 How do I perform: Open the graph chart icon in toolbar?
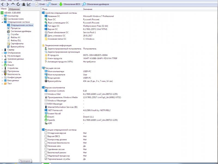29,4
